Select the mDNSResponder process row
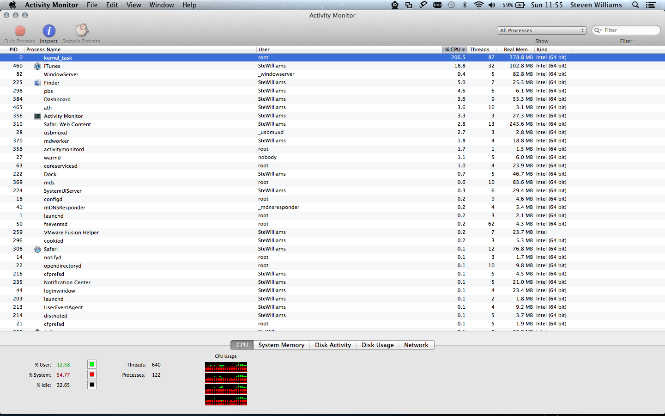 pos(332,208)
